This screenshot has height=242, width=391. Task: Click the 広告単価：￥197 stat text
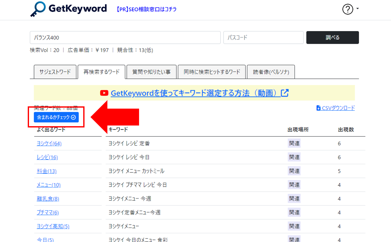click(x=88, y=50)
